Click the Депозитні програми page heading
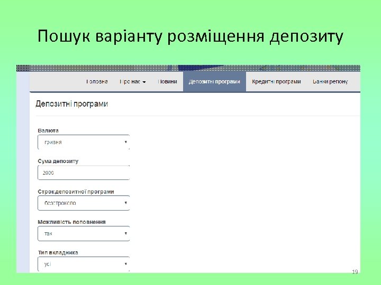The height and width of the screenshot is (285, 381). (71, 104)
